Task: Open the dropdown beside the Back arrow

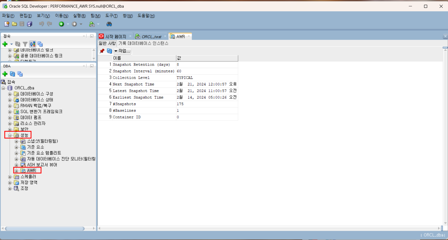Action: (x=68, y=24)
